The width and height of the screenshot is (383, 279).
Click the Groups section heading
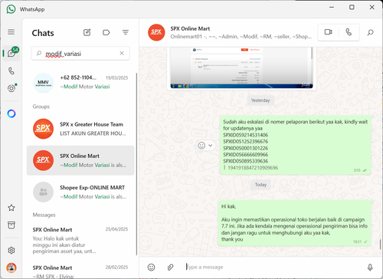pyautogui.click(x=41, y=107)
